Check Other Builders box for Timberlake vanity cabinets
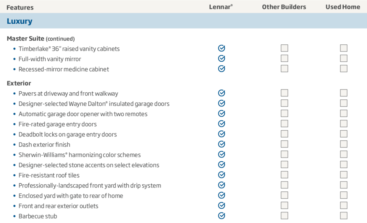The width and height of the screenshot is (367, 223). 284,48
